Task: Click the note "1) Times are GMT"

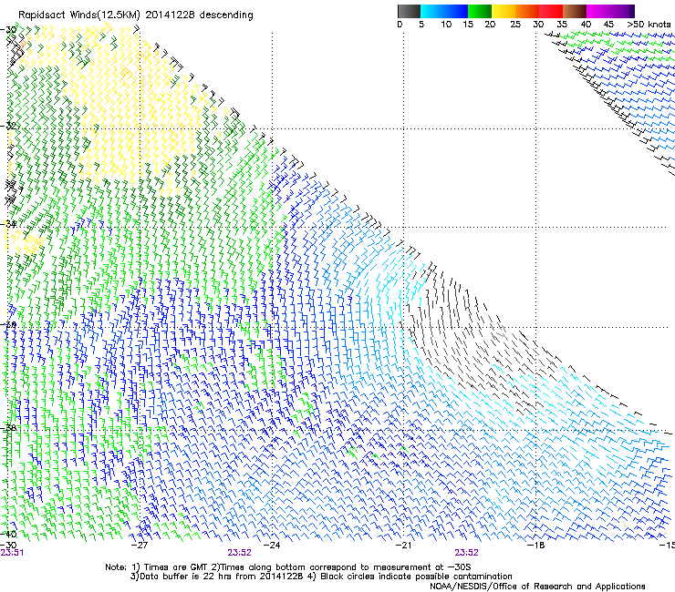Action: click(168, 567)
